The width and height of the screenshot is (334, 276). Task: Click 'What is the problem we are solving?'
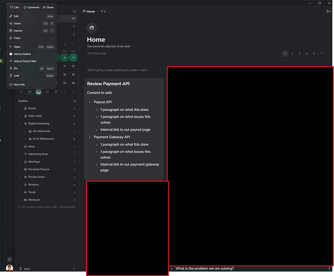204,268
